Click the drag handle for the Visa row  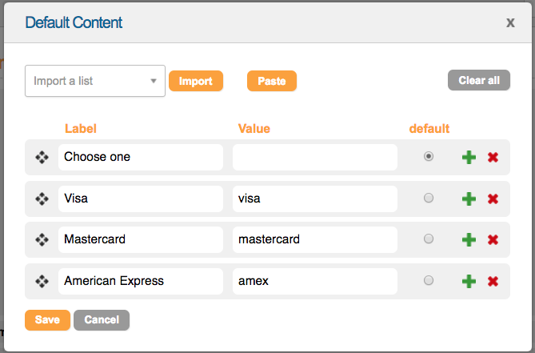point(42,199)
